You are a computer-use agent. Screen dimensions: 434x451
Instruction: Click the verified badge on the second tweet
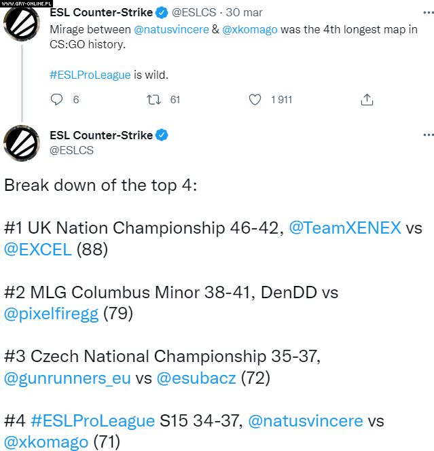click(162, 135)
